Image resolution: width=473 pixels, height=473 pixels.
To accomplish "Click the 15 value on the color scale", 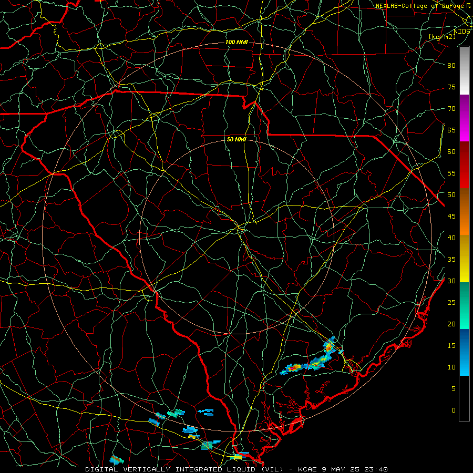I will (451, 346).
